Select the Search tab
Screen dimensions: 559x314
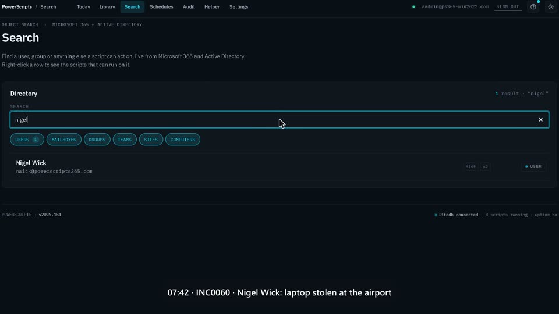(x=132, y=7)
